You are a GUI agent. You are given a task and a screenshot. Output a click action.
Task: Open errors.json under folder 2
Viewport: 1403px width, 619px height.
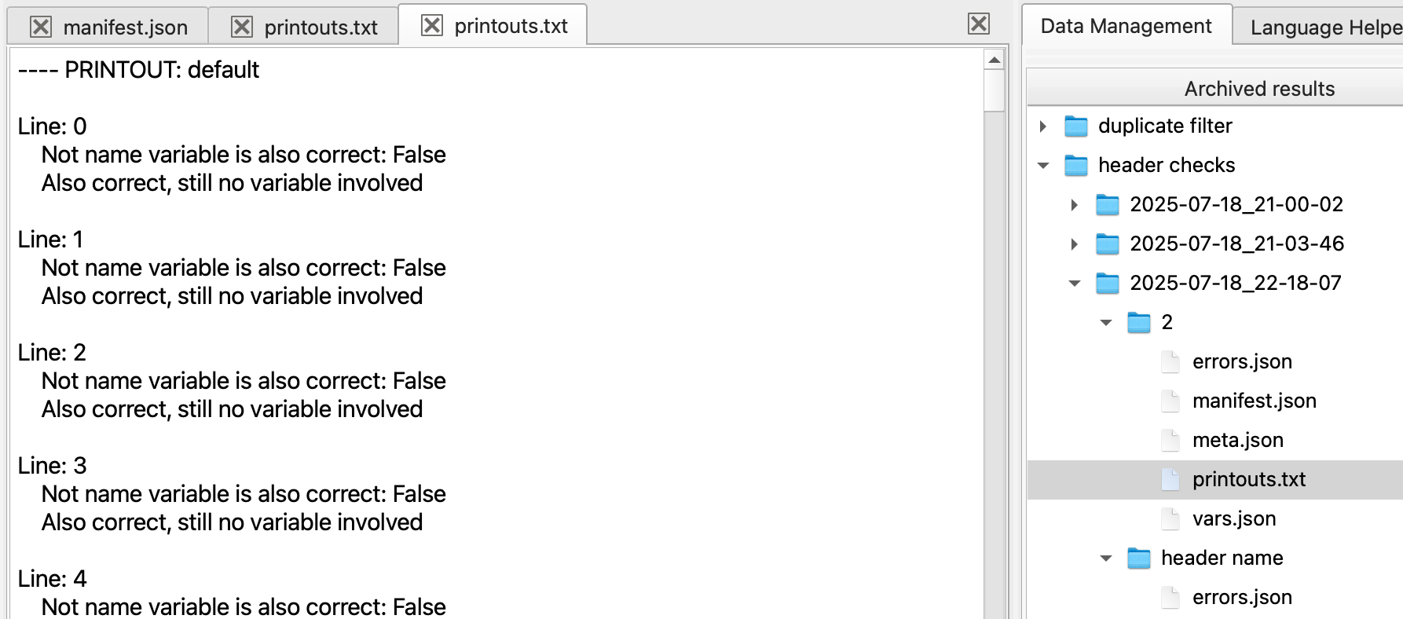tap(1242, 361)
